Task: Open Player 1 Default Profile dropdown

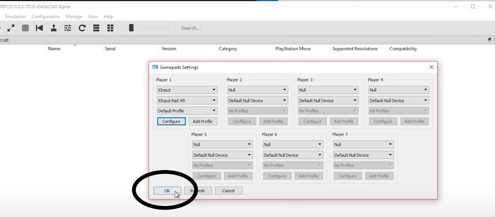Action: [187, 111]
